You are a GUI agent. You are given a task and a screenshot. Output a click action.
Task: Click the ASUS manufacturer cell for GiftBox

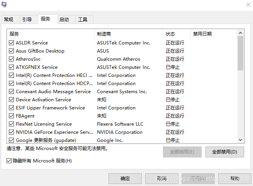pyautogui.click(x=103, y=51)
